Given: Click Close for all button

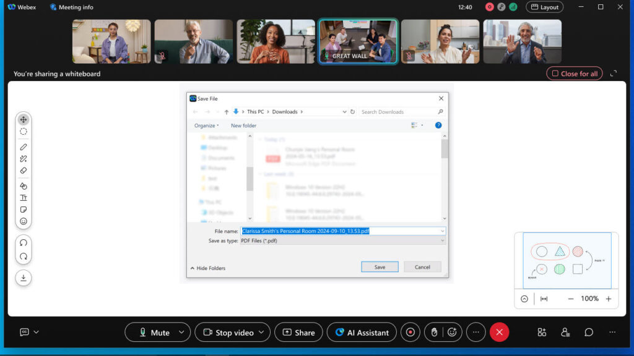Looking at the screenshot, I should pyautogui.click(x=575, y=74).
